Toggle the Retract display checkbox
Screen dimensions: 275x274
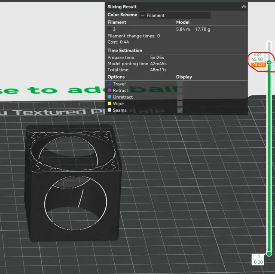180,91
